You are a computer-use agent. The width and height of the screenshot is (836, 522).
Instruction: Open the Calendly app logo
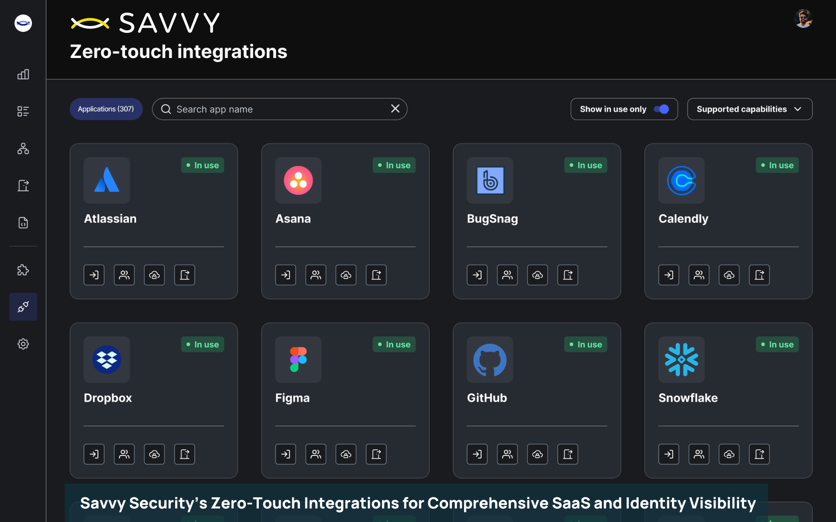pyautogui.click(x=682, y=180)
